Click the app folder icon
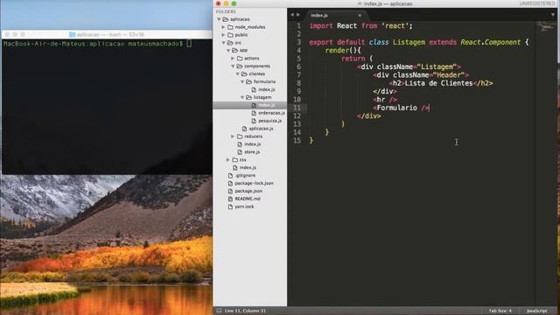 pyautogui.click(x=235, y=51)
